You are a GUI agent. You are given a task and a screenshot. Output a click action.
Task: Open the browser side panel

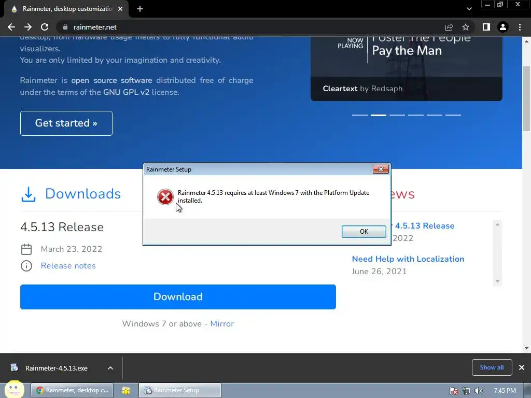click(x=486, y=27)
